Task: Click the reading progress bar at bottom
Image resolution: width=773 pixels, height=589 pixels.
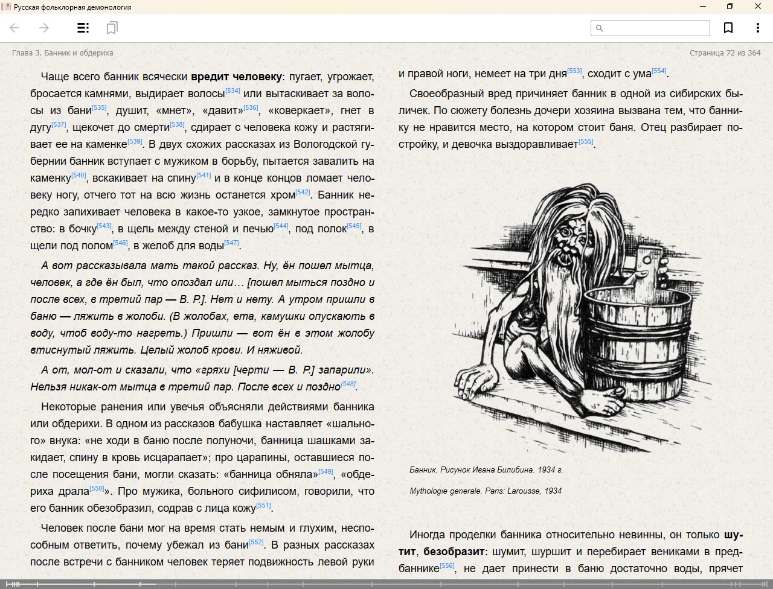Action: tap(386, 584)
